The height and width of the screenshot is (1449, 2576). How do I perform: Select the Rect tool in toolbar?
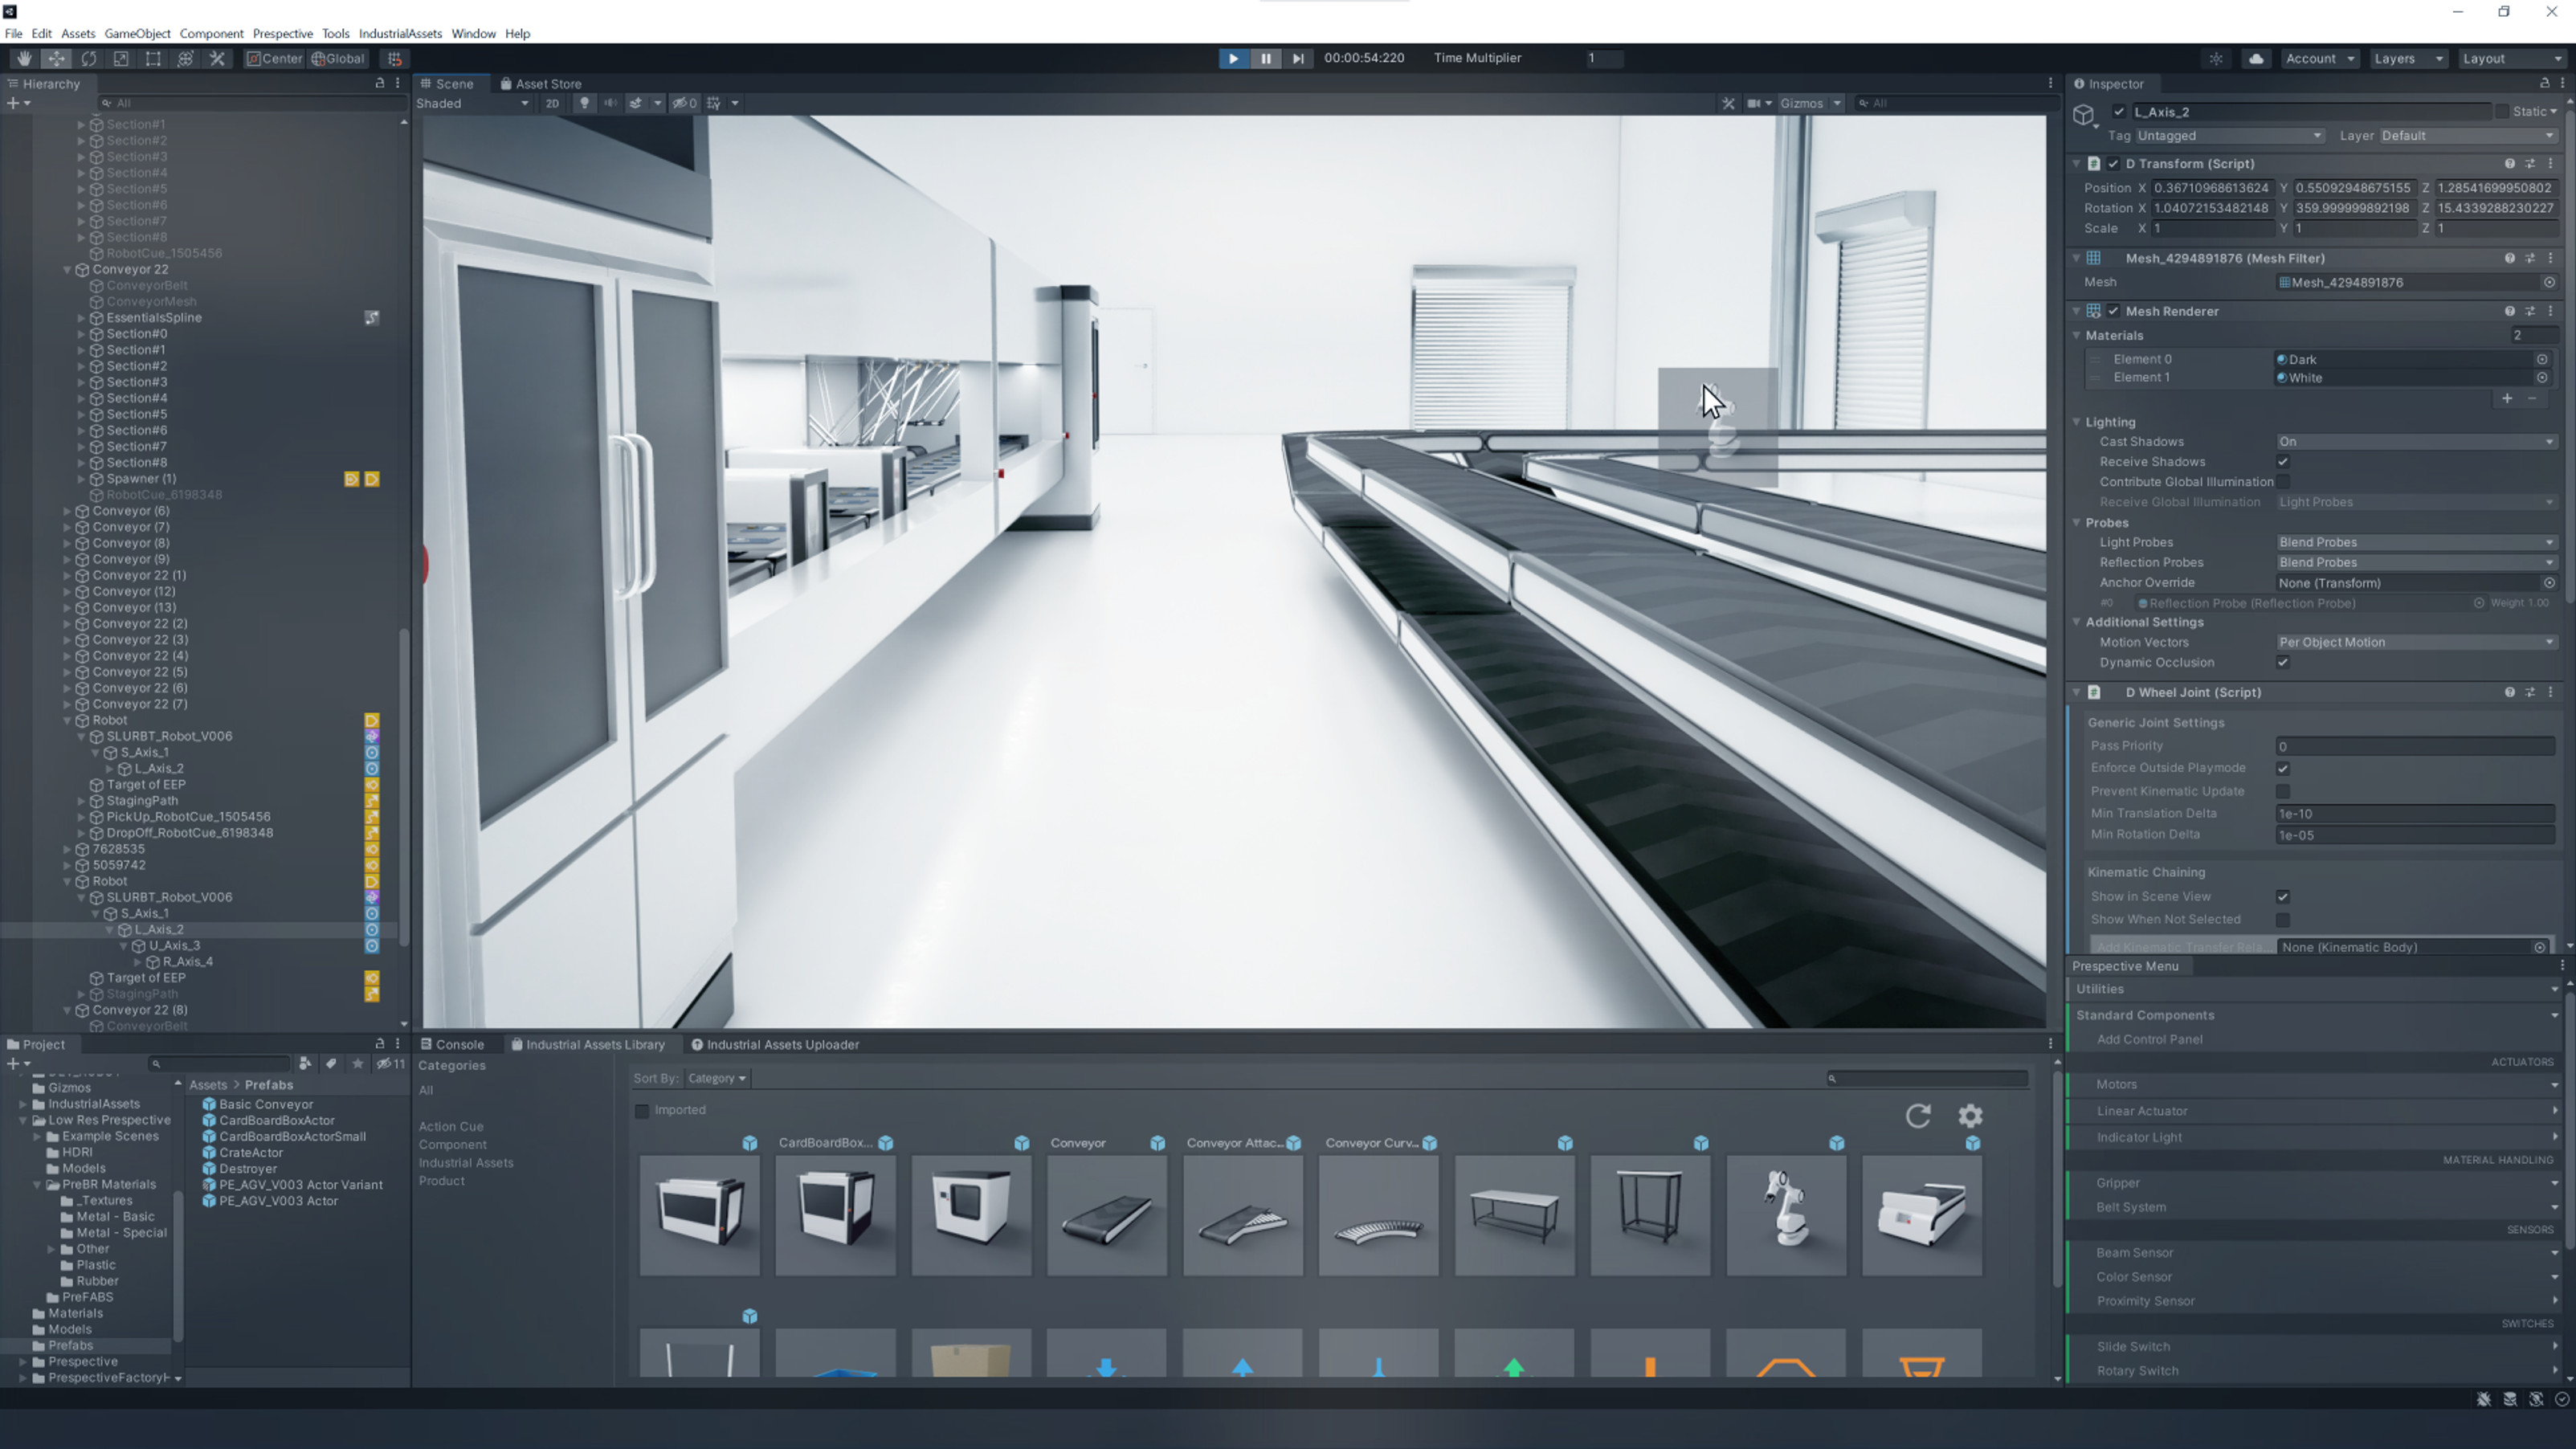tap(153, 59)
